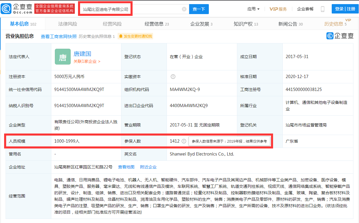Click address 汕尾高新区红草园区三和路22号

[x=83, y=167]
